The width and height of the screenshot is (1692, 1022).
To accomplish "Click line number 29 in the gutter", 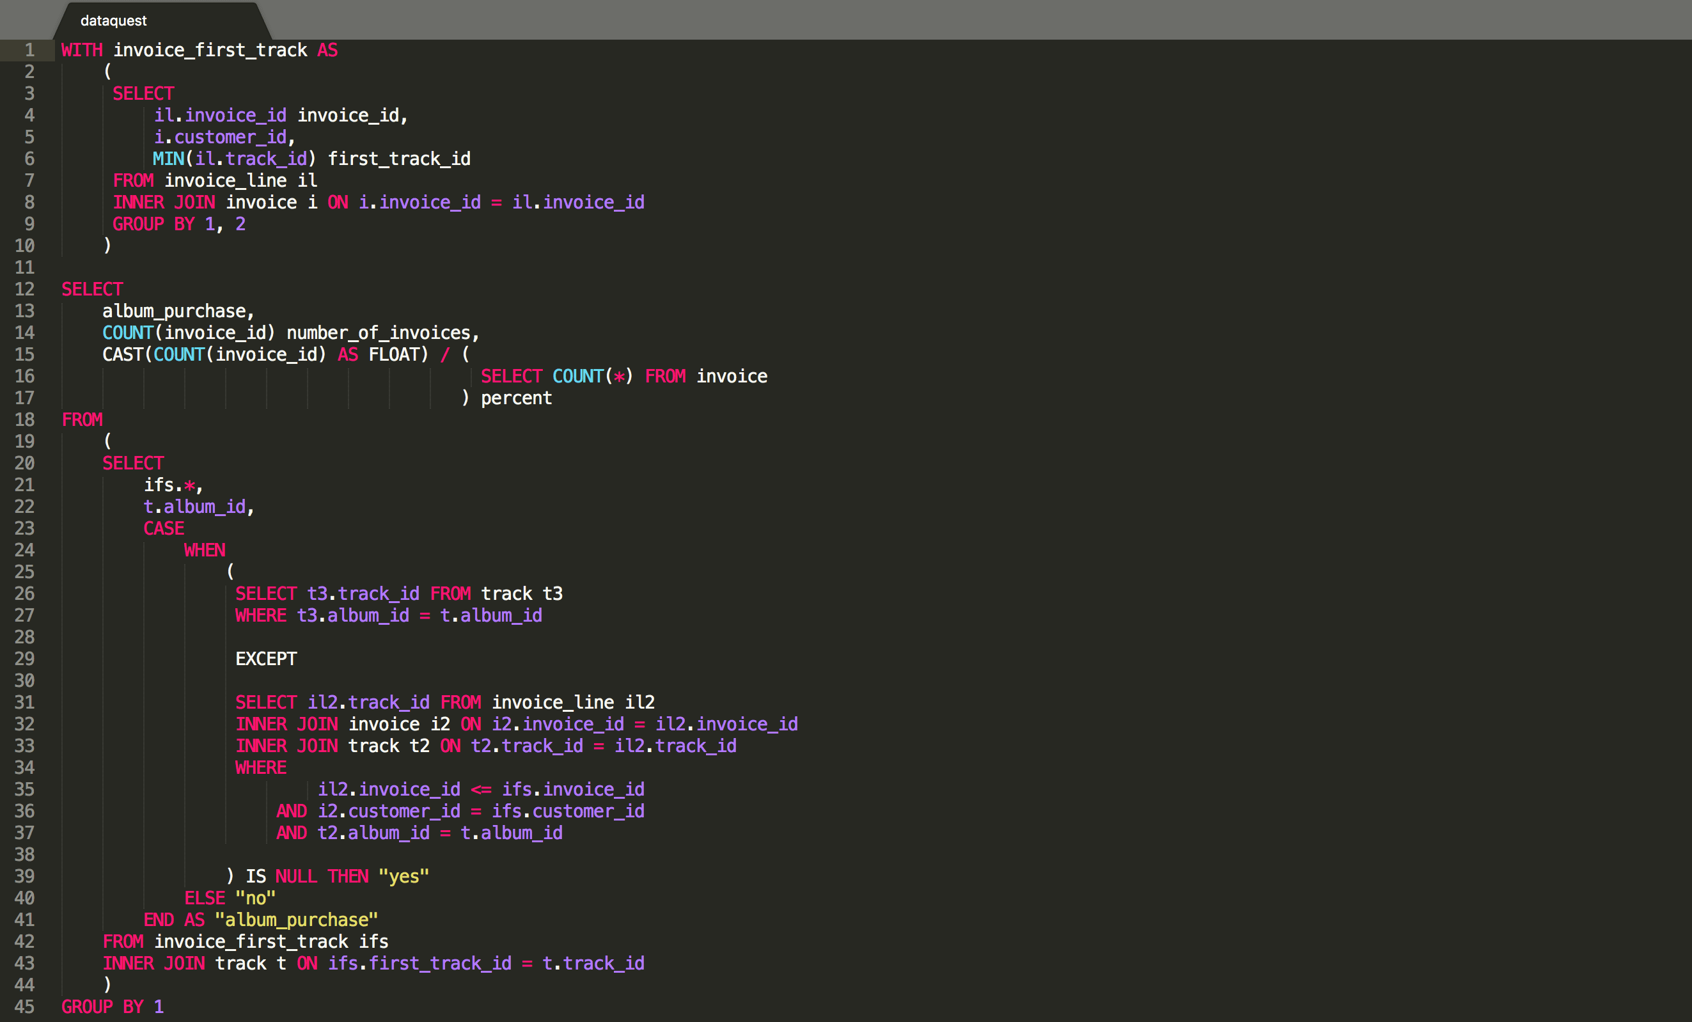I will (25, 659).
